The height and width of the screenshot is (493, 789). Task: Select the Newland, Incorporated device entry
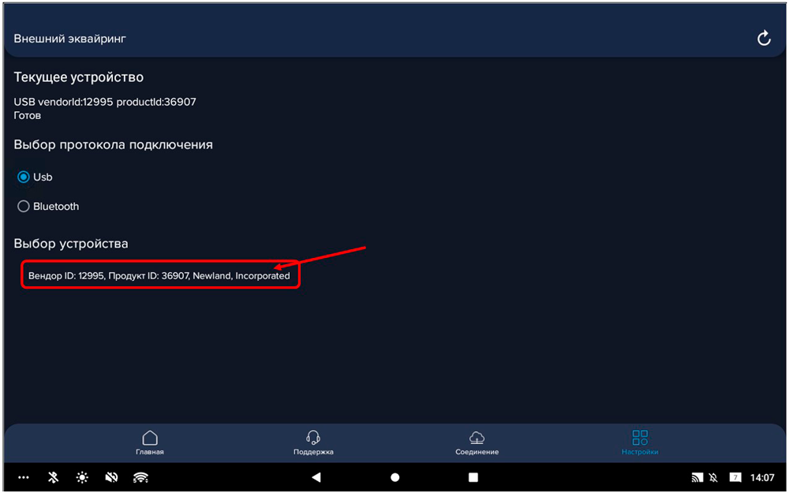(x=159, y=276)
